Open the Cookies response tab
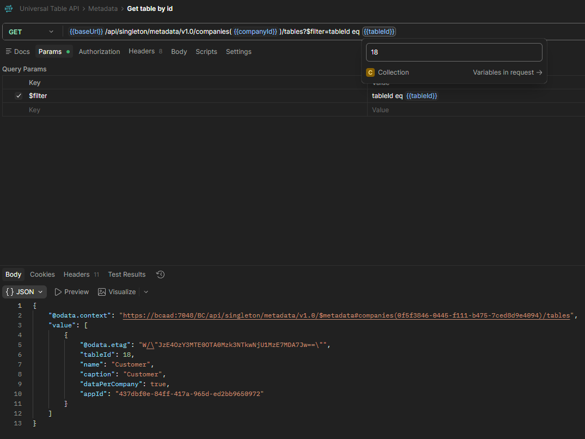 click(x=42, y=275)
